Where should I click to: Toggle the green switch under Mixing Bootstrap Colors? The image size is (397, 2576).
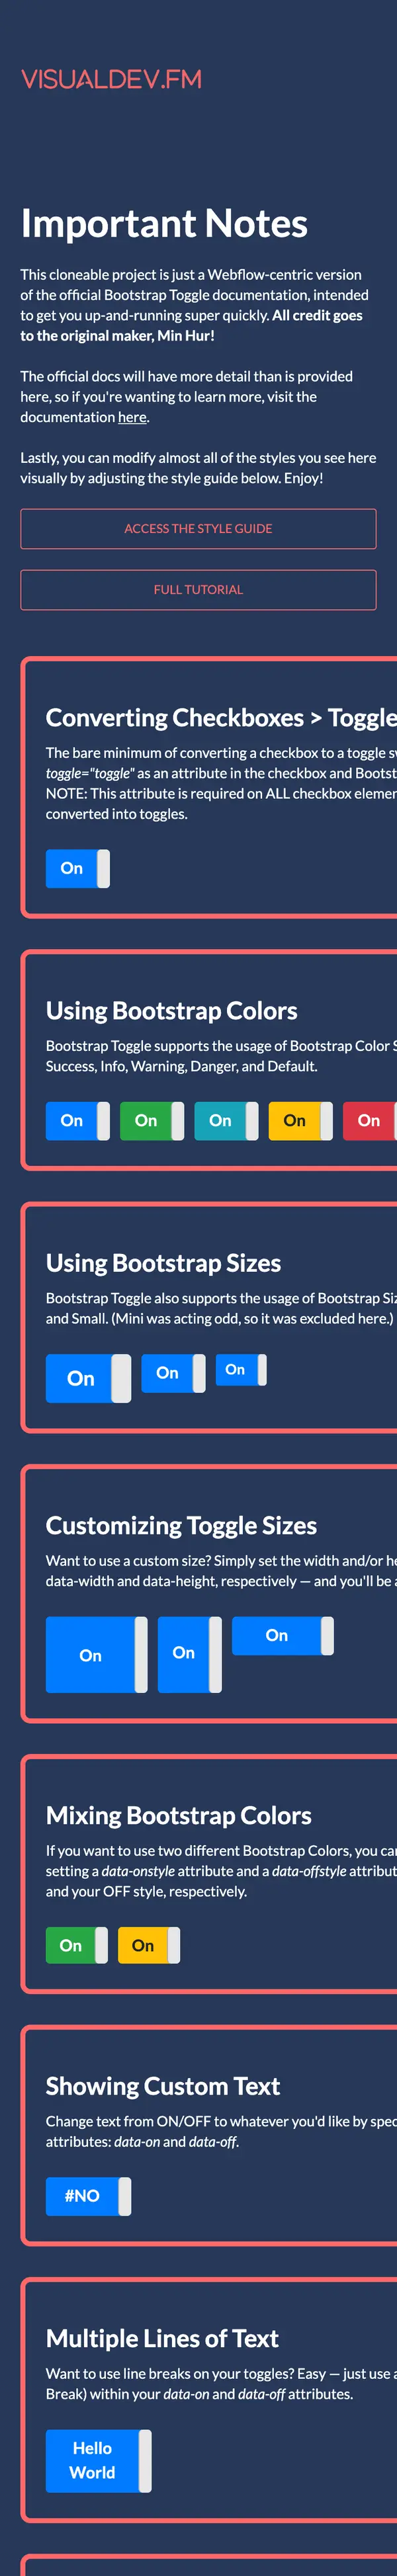coord(77,1945)
